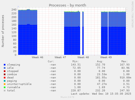The width and height of the screenshot is (135, 100).
Task: Click the 'stopped' legend label
Action: point(13,71)
